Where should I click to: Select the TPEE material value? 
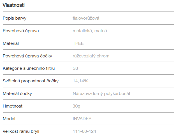click(78, 43)
